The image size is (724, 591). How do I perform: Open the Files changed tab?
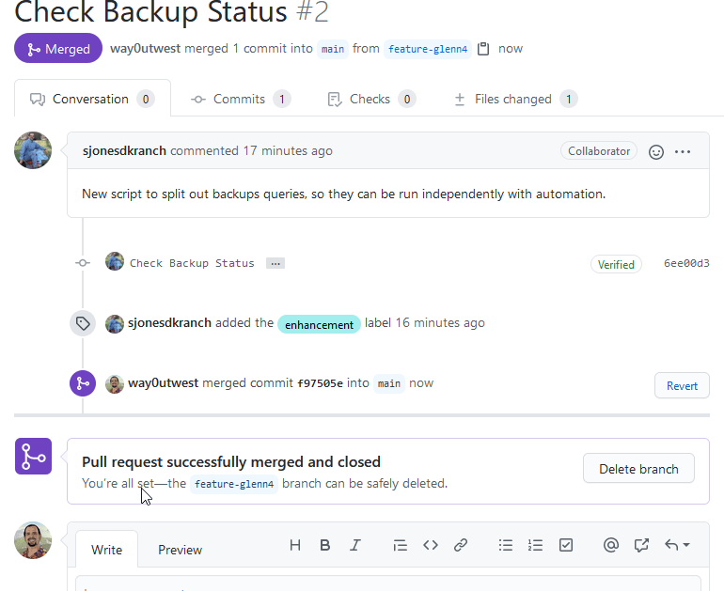(x=514, y=99)
